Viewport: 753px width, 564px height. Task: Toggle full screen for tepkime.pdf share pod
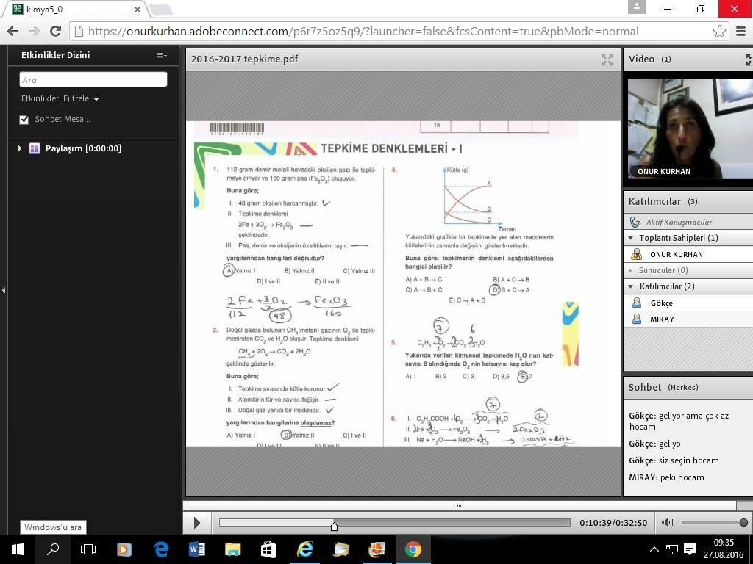pyautogui.click(x=607, y=59)
